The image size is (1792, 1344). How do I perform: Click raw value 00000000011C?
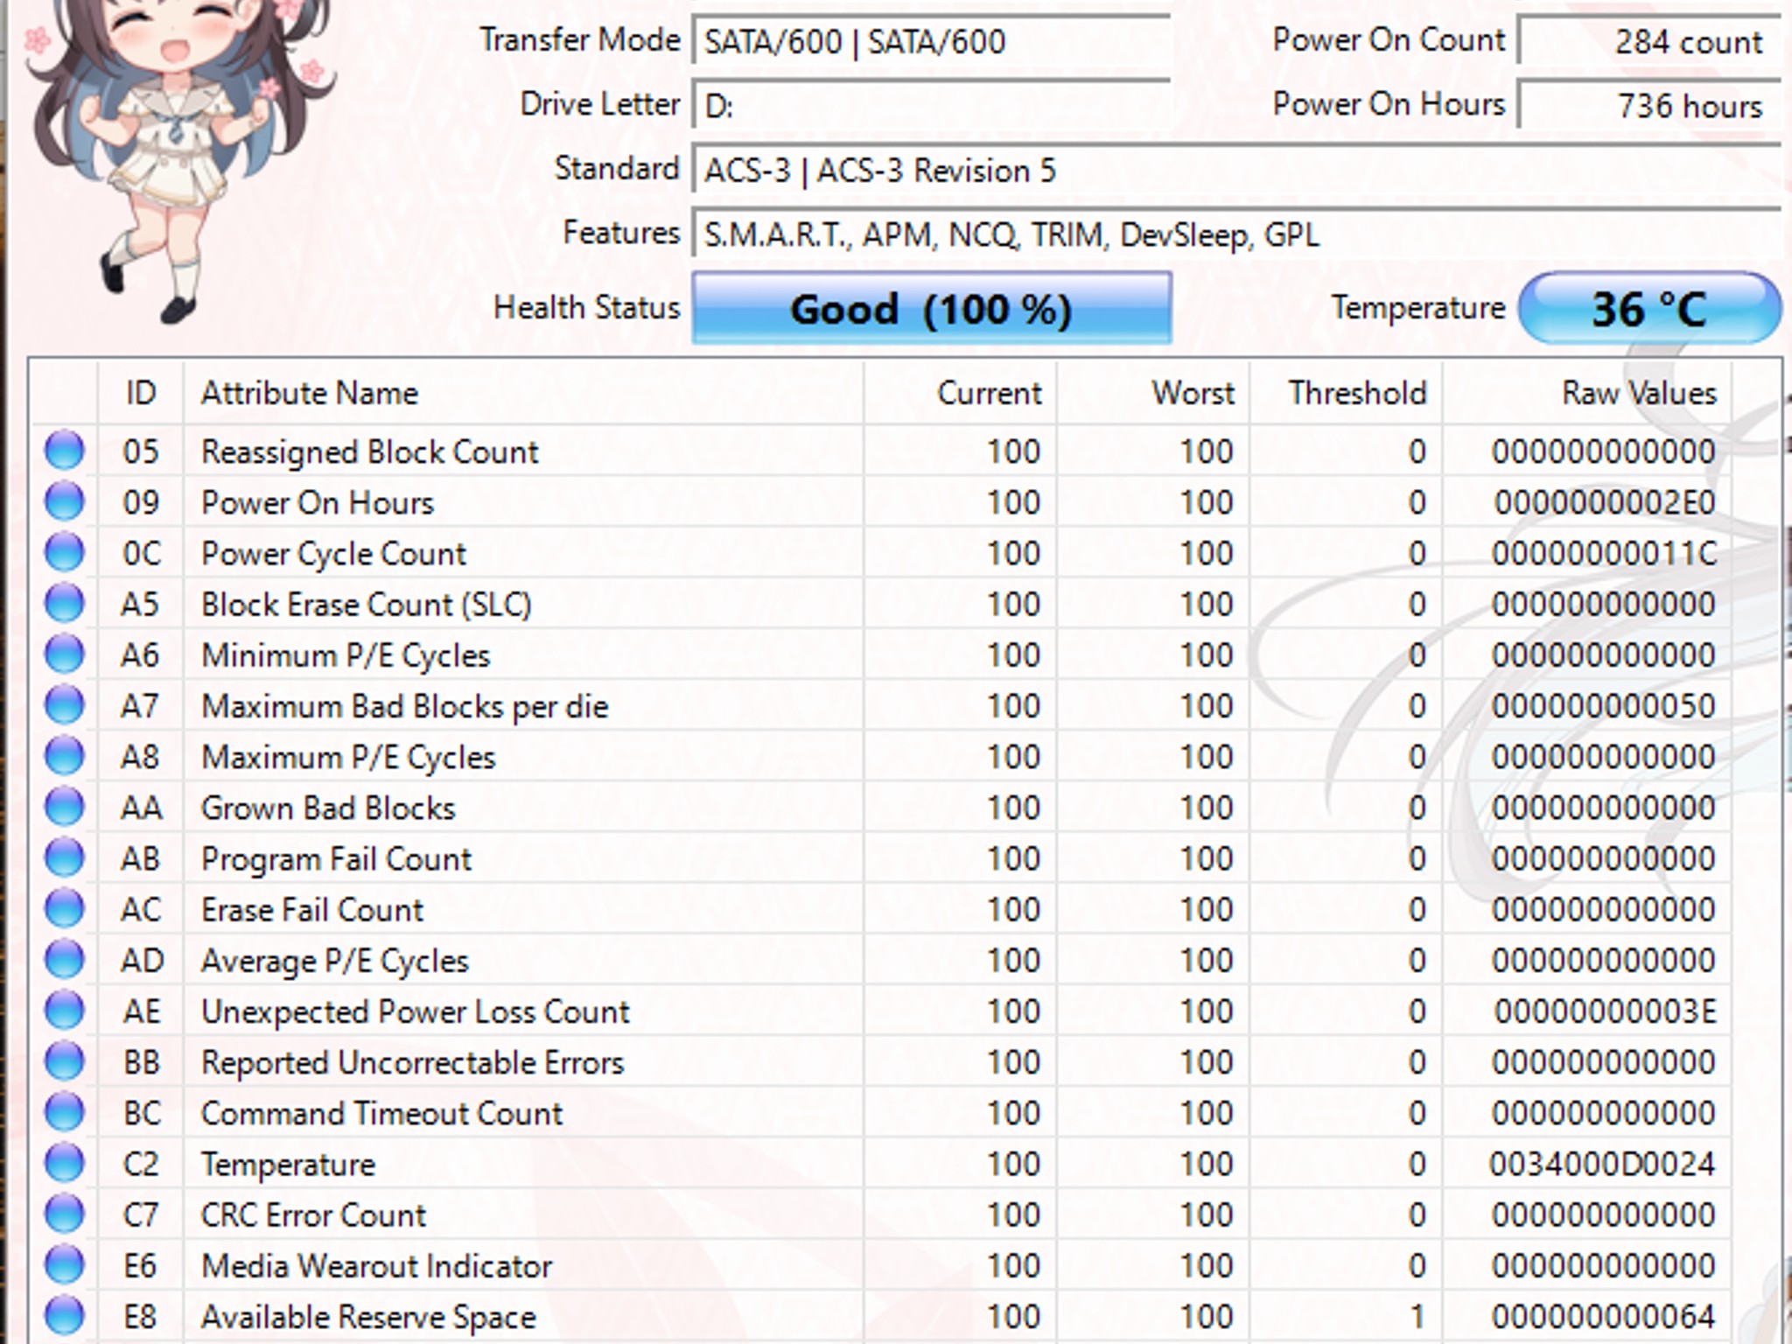(x=1605, y=553)
